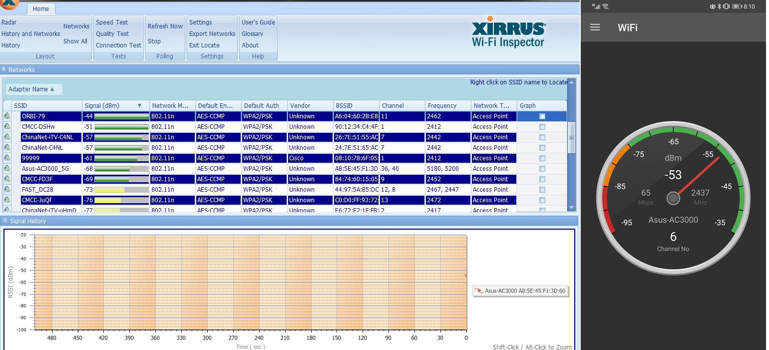Run the Speed Test
The image size is (769, 350).
coord(112,22)
